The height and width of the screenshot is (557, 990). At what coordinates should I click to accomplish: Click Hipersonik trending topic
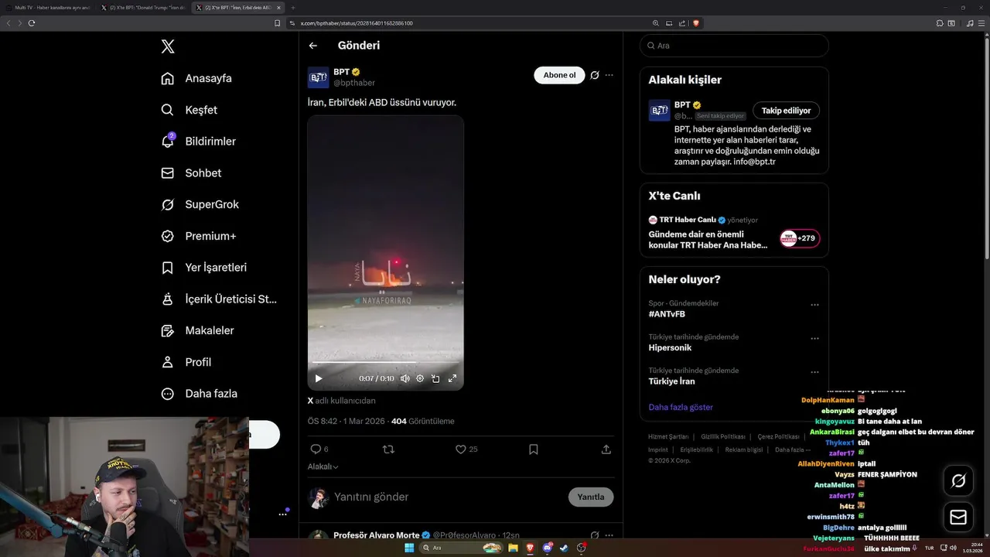click(x=670, y=348)
